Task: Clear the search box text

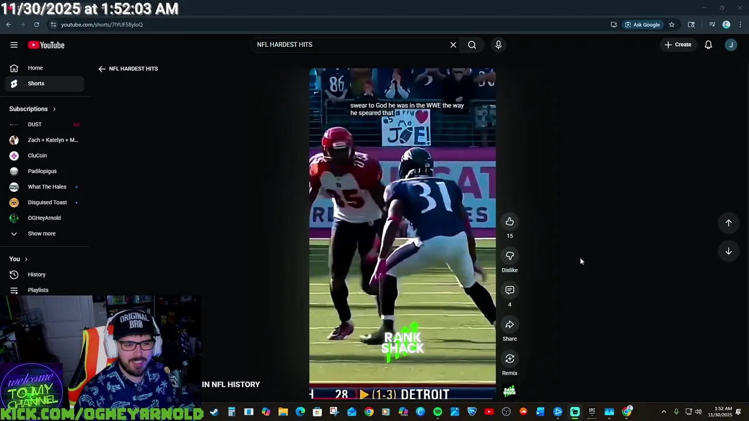Action: tap(453, 45)
